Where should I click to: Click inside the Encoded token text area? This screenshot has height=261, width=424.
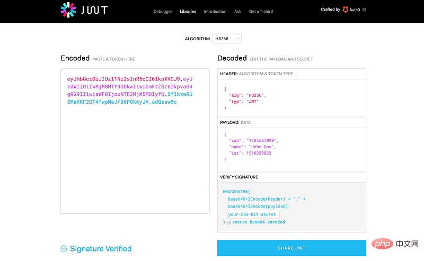(135, 159)
